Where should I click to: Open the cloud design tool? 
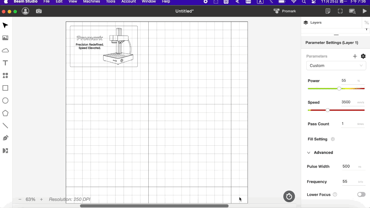tap(5, 50)
